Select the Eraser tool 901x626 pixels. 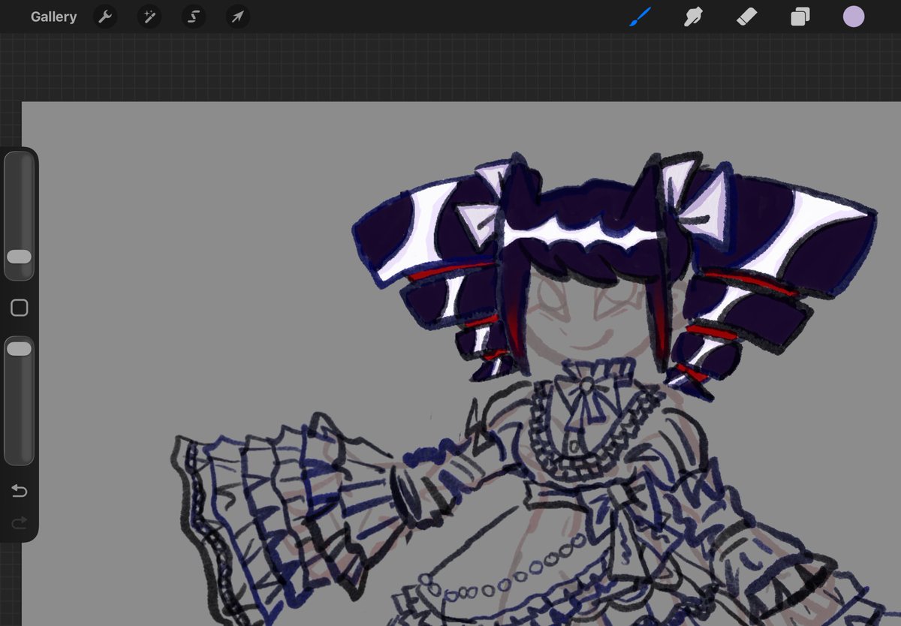click(747, 17)
